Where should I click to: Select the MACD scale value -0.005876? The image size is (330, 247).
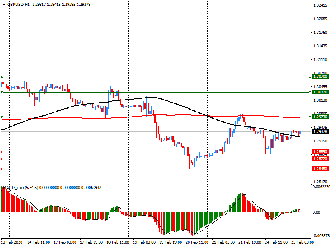pos(321,236)
